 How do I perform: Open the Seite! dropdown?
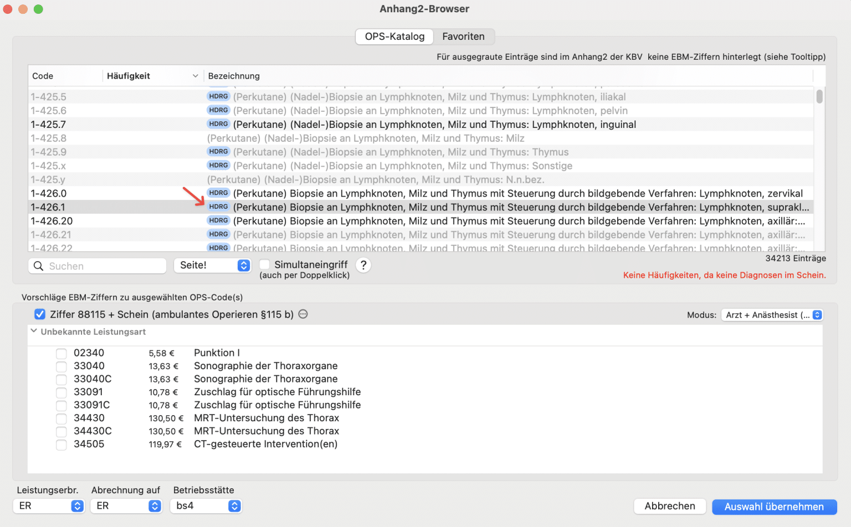pyautogui.click(x=213, y=266)
